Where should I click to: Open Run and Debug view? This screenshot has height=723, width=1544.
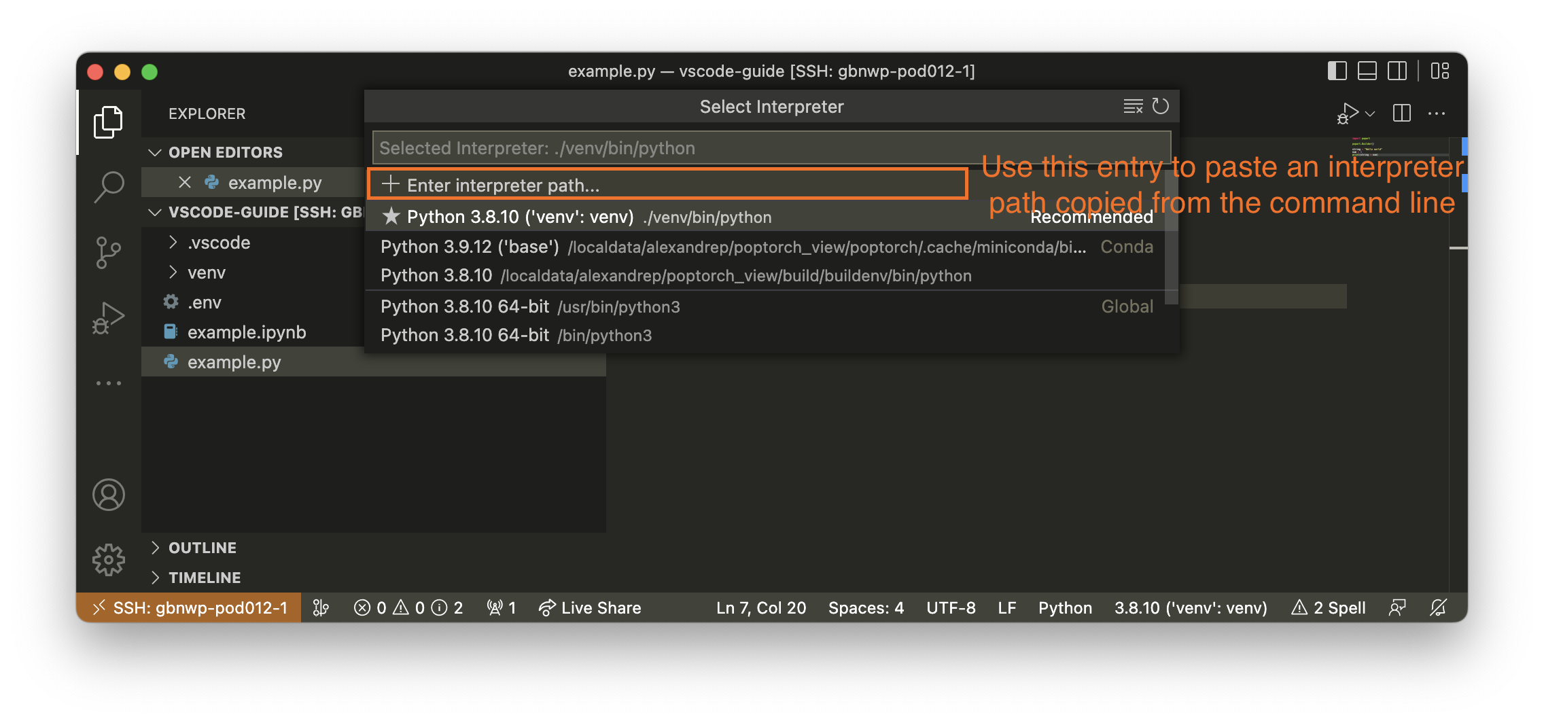[x=109, y=318]
